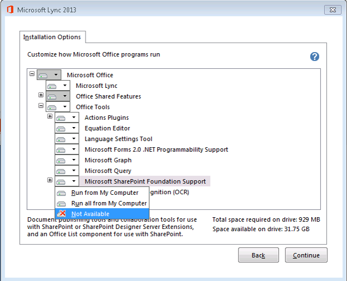Viewport: 347px width, 281px height.
Task: Select the Microsoft Lync tree label
Action: 97,86
